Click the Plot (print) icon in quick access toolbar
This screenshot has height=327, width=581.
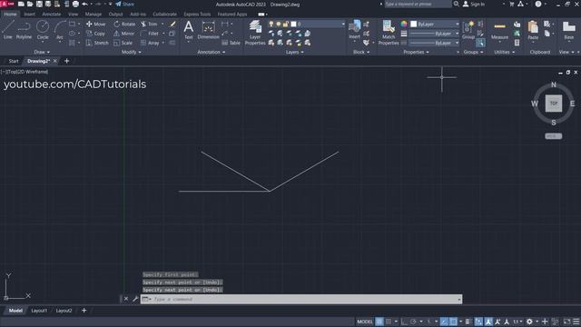[75, 4]
